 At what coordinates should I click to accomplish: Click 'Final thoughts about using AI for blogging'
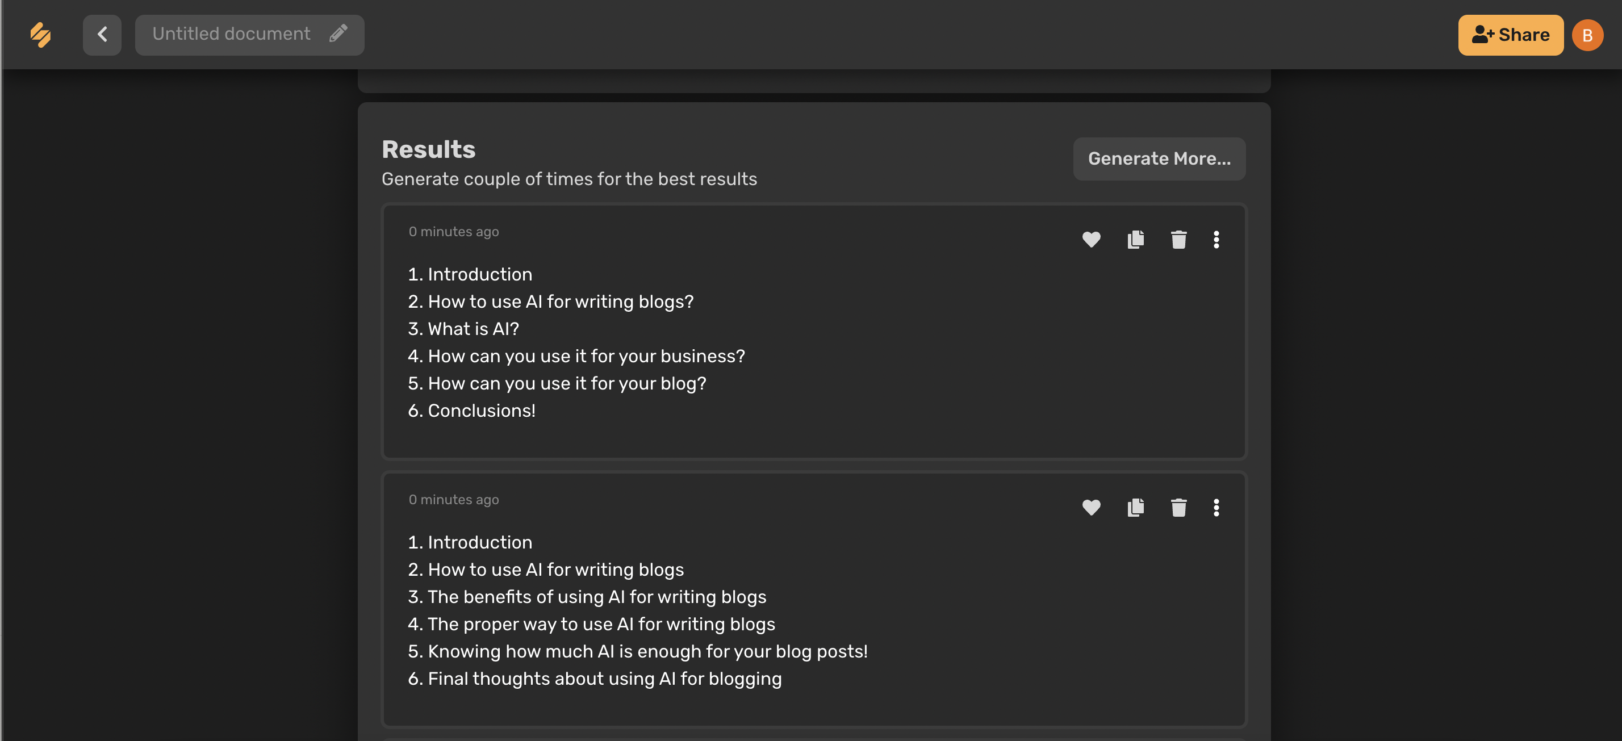[595, 679]
